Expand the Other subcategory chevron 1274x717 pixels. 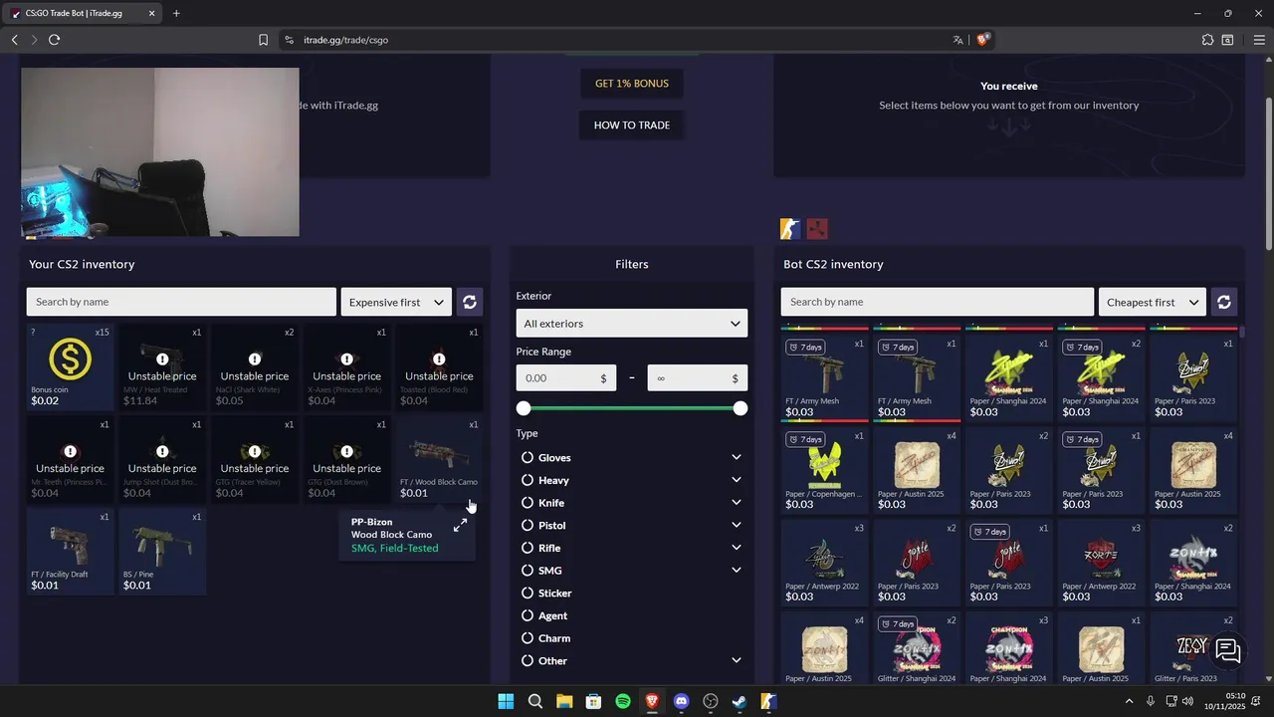coord(737,660)
